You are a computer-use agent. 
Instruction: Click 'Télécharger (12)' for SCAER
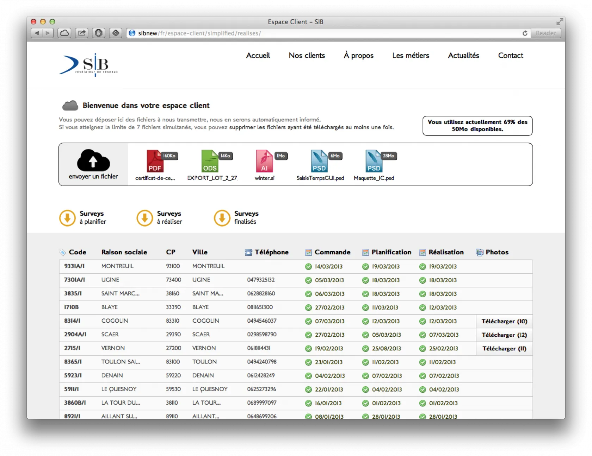[504, 335]
